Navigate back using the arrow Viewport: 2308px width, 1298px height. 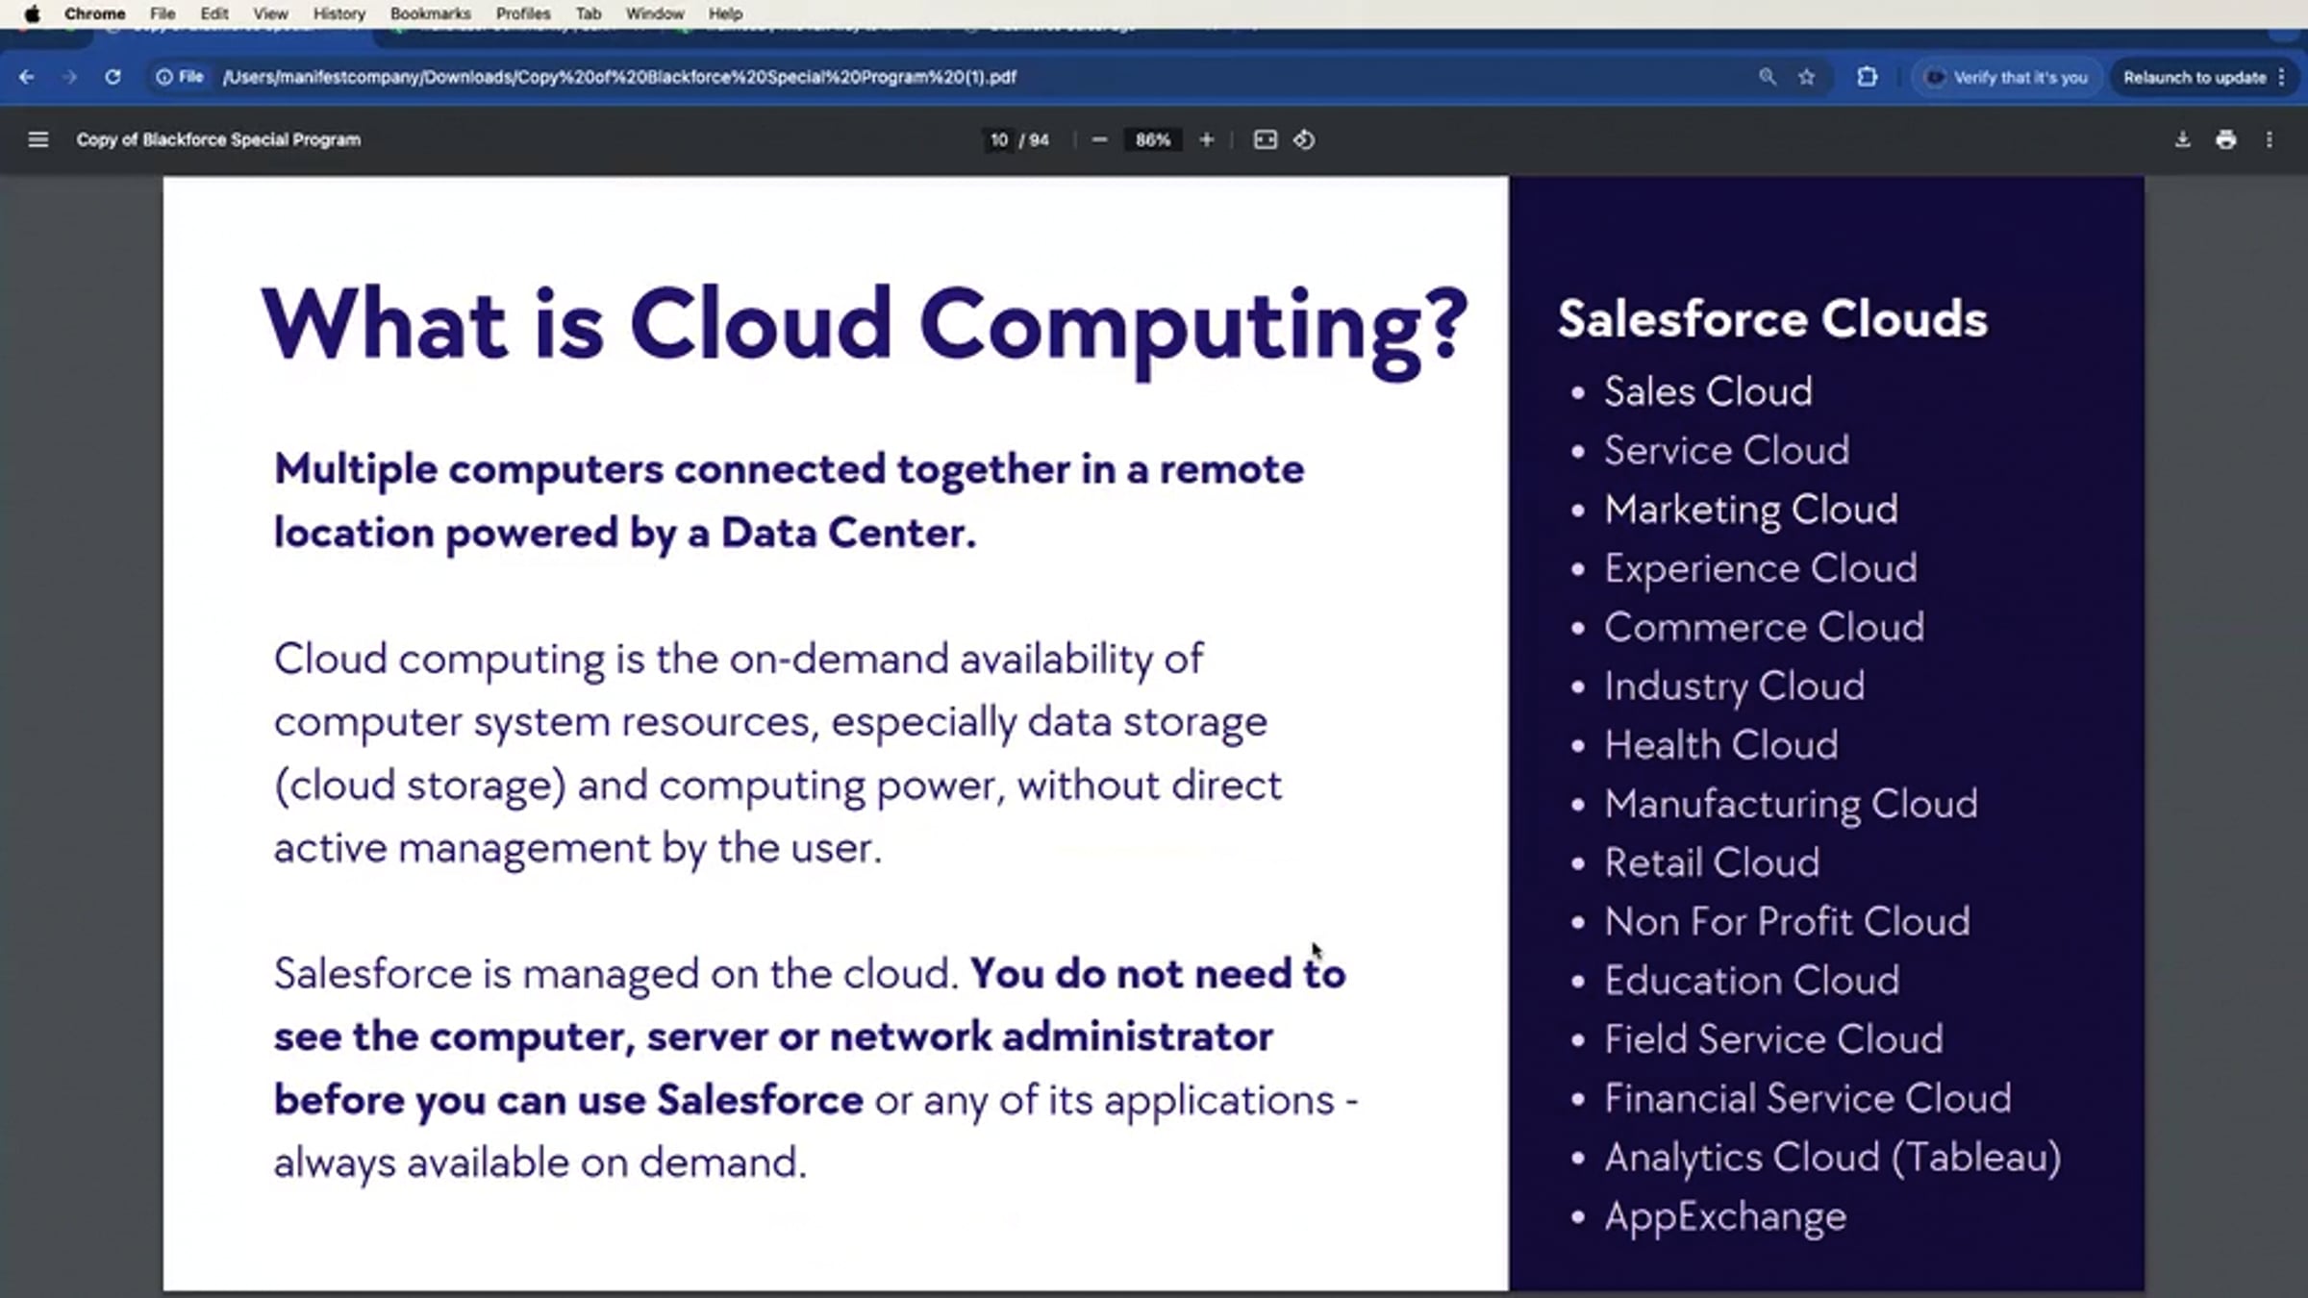coord(25,77)
